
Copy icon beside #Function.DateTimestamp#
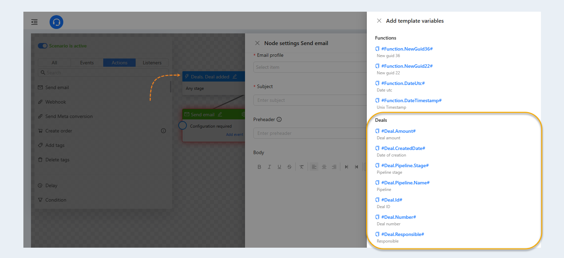[x=377, y=100]
